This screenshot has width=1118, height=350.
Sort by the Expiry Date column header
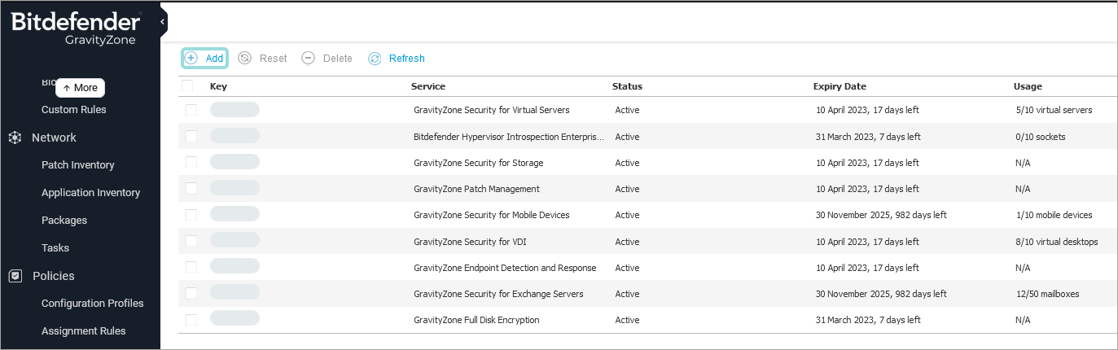(840, 86)
